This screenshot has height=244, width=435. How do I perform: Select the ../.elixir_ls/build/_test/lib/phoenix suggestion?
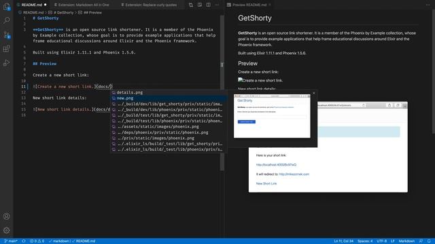coord(169,149)
